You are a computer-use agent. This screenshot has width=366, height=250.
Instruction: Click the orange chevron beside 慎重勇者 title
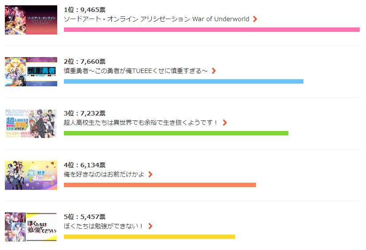click(x=213, y=71)
